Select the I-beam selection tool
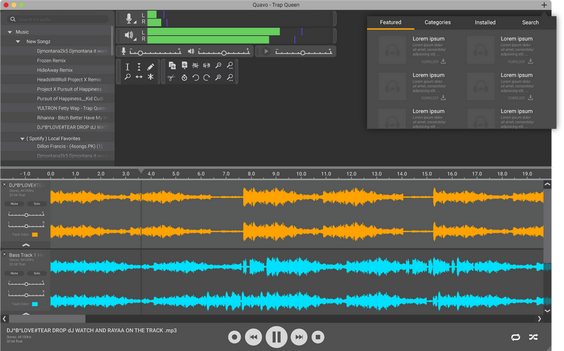 [127, 67]
